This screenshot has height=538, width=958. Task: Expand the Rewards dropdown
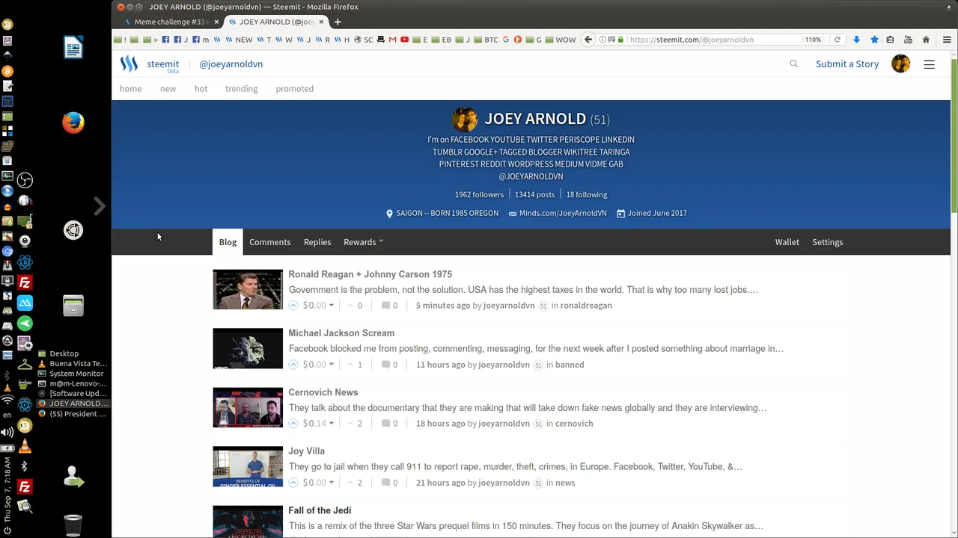[363, 242]
